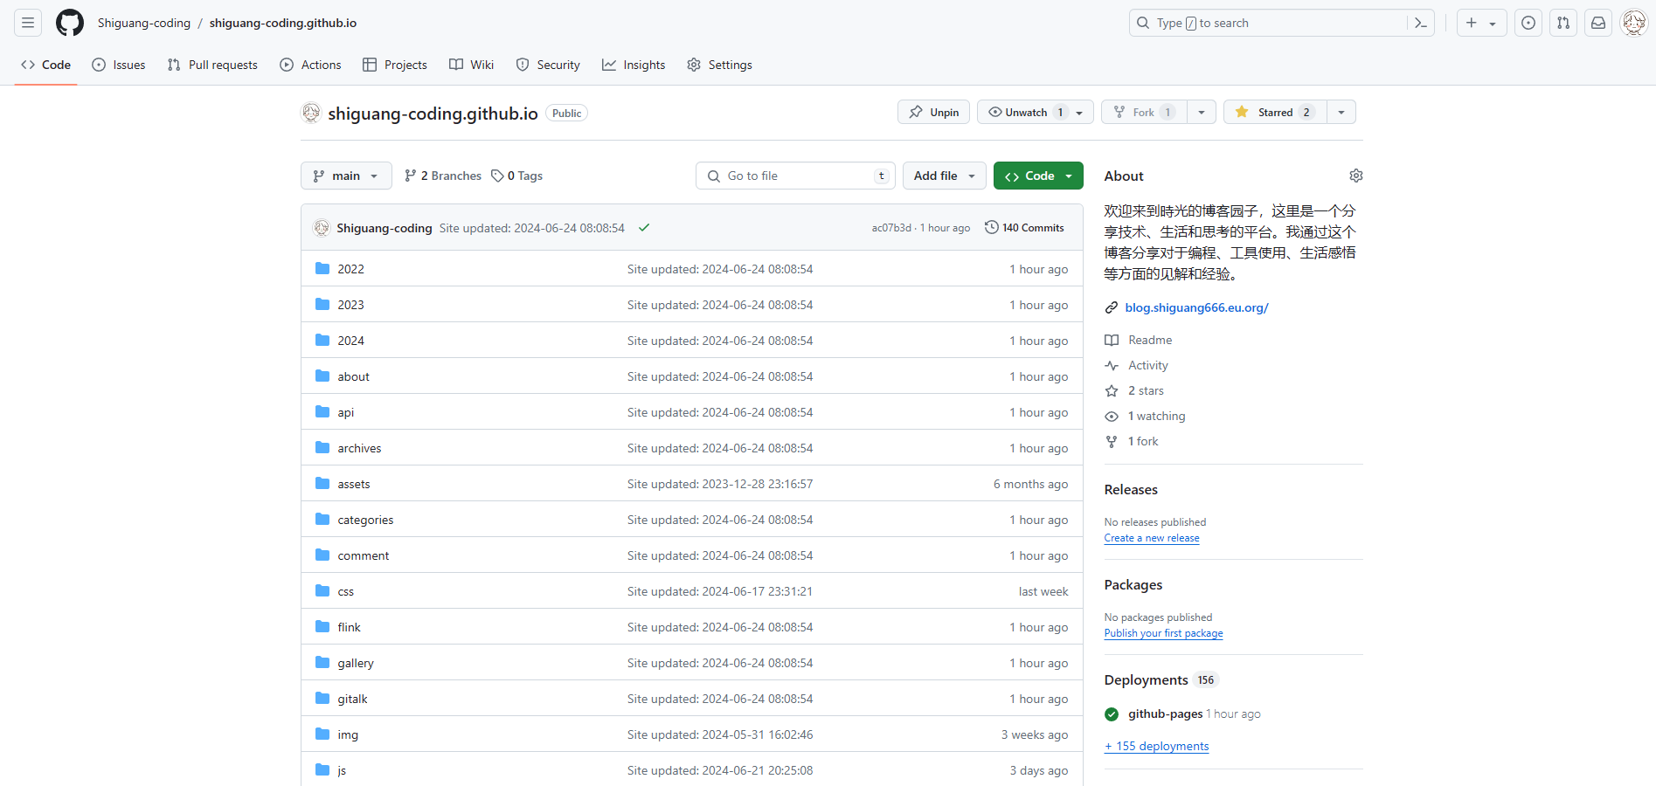Open the Unwatch dropdown
1656x786 pixels.
pyautogui.click(x=1036, y=112)
